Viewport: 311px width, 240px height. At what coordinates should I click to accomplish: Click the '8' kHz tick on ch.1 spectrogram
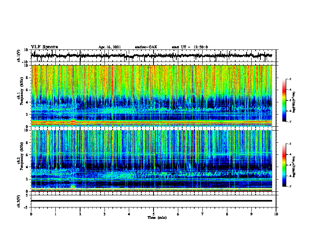27,78
